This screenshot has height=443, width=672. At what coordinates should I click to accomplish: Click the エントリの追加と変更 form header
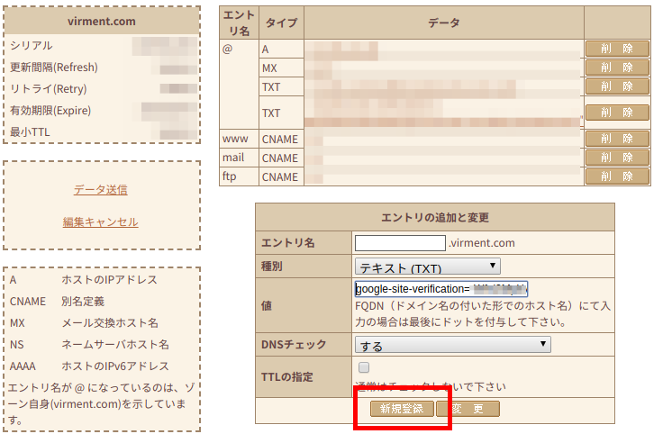pos(434,217)
